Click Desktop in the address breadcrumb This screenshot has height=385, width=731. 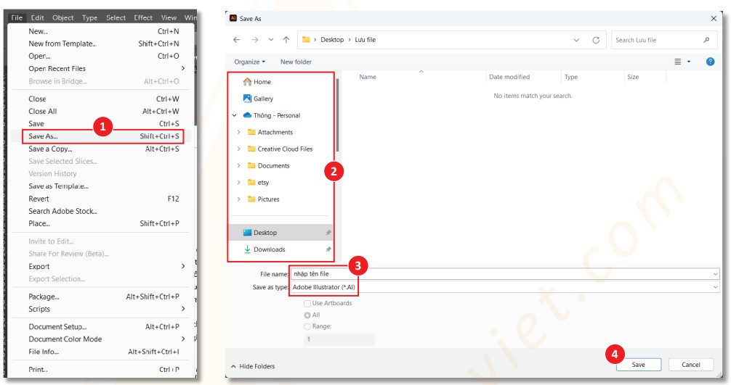332,40
